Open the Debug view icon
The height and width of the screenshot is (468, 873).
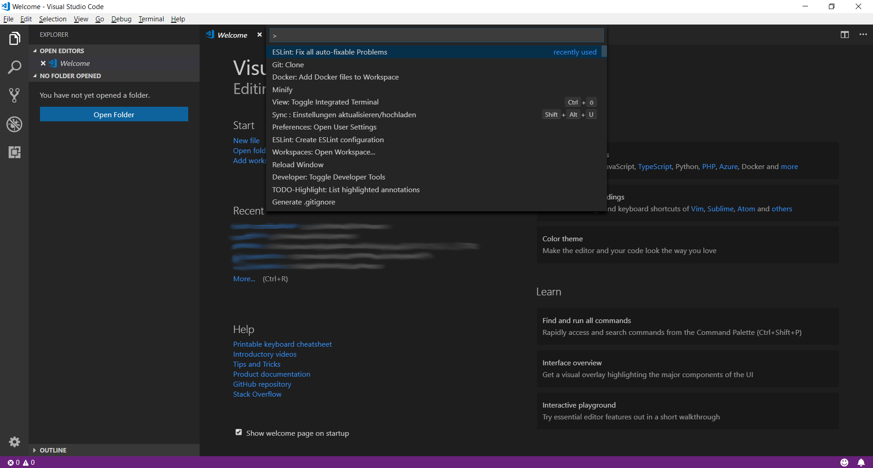[15, 124]
